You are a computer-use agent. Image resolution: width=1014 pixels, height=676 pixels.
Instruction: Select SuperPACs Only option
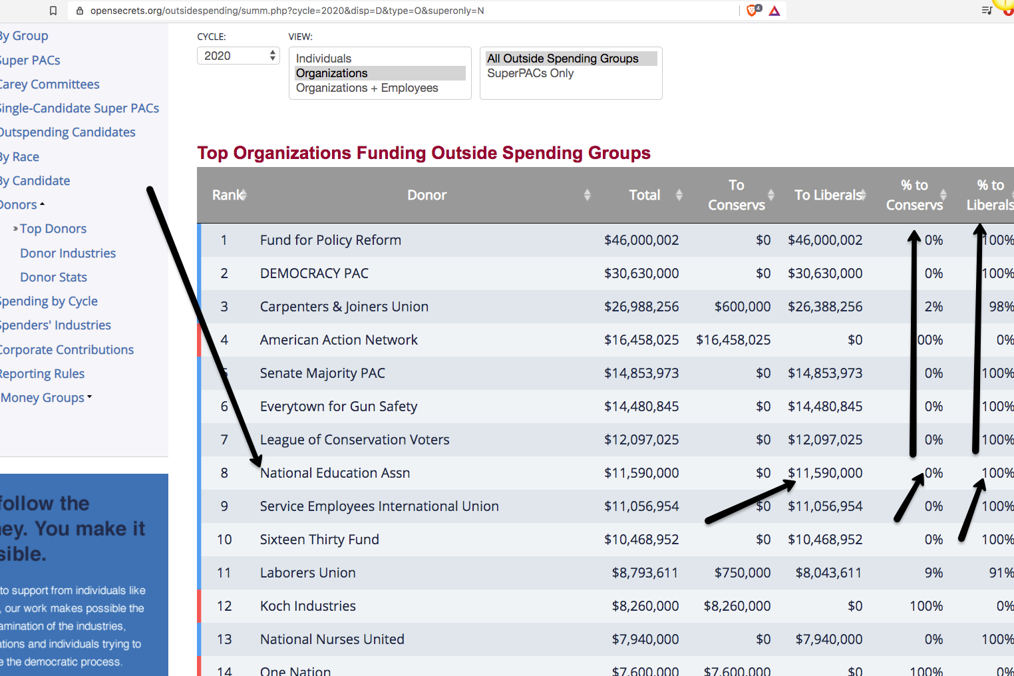(x=530, y=73)
